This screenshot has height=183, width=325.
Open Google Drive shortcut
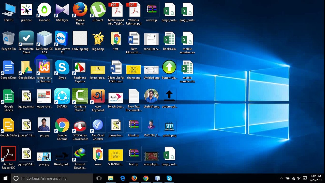point(26,70)
